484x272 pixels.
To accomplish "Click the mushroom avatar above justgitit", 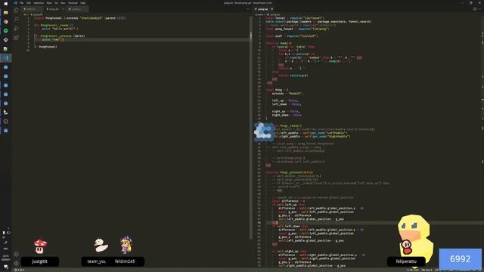I will coord(40,246).
